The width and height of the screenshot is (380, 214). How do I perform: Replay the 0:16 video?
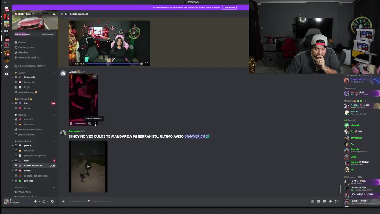tap(71, 64)
